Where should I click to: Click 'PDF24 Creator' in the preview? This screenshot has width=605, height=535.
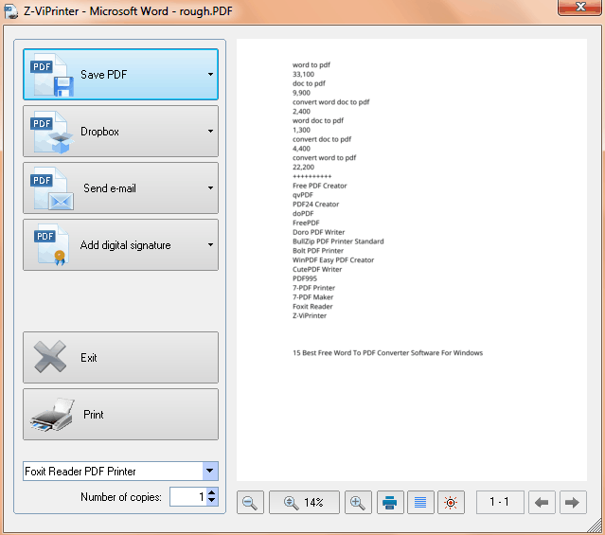click(315, 205)
